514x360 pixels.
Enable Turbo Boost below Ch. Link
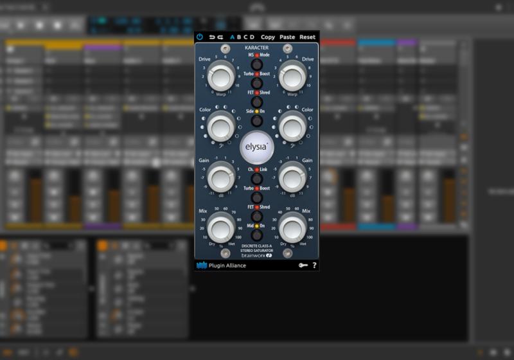click(256, 198)
